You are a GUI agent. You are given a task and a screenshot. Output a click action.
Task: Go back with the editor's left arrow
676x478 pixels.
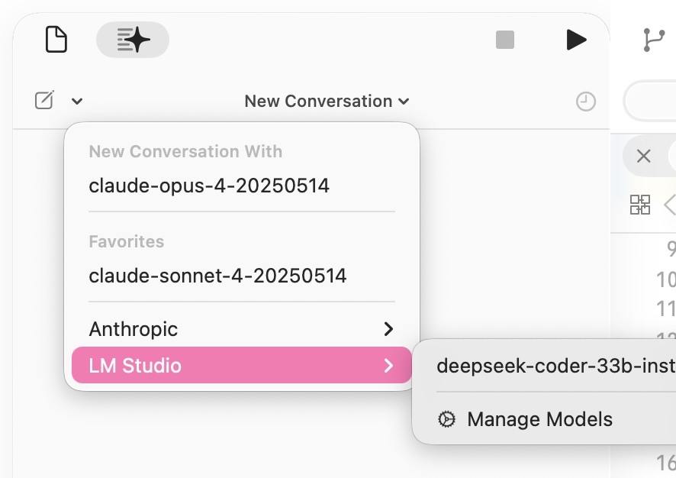tap(670, 205)
